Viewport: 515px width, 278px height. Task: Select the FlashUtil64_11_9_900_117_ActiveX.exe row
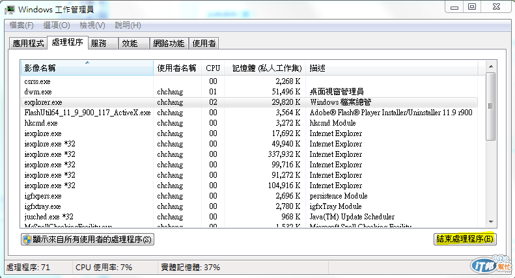click(x=249, y=113)
